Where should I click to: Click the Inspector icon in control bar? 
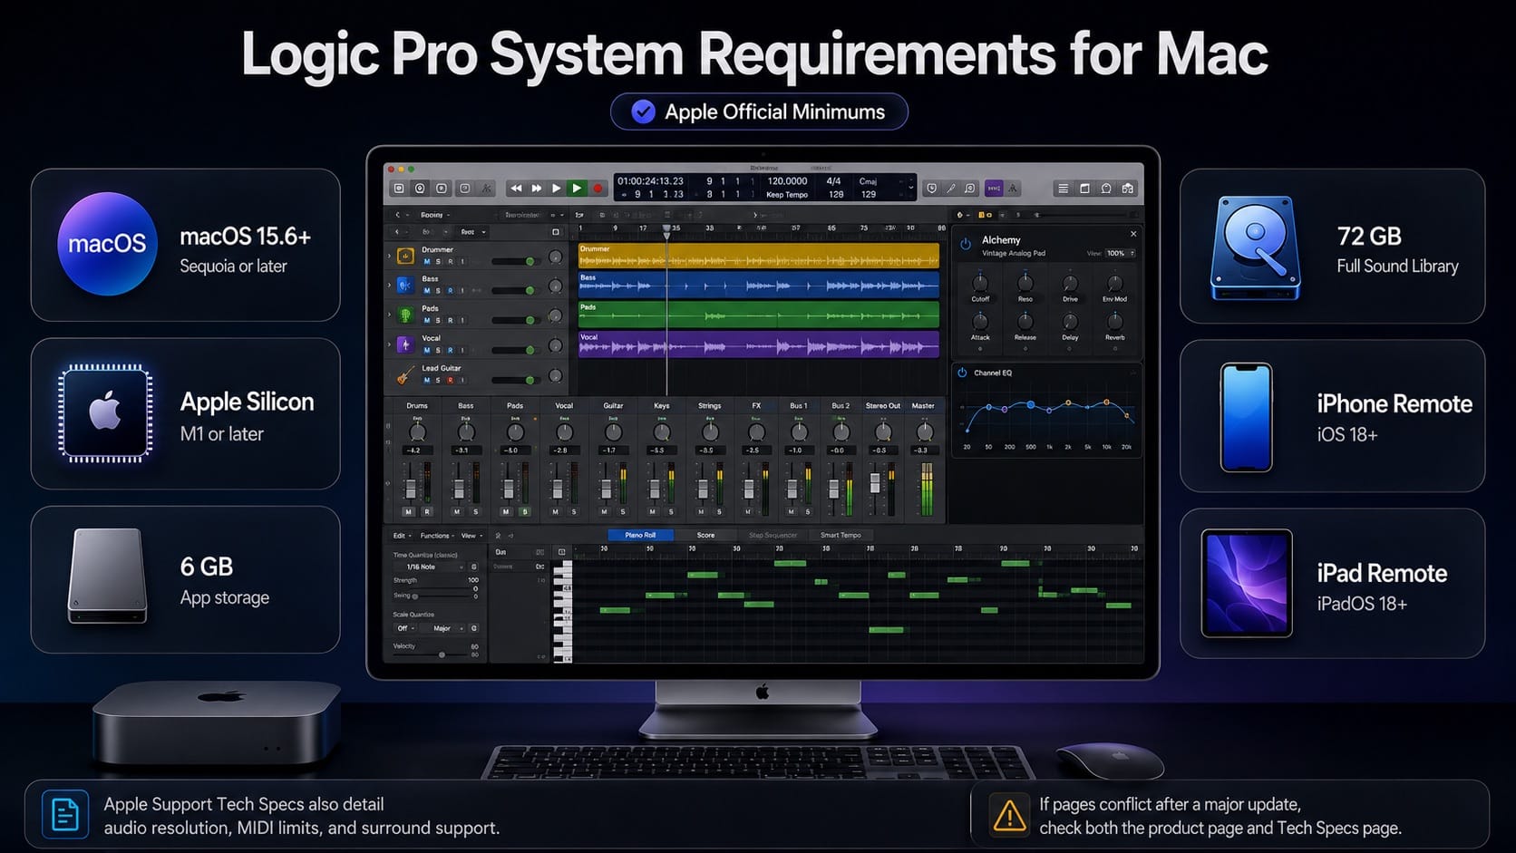(x=420, y=189)
